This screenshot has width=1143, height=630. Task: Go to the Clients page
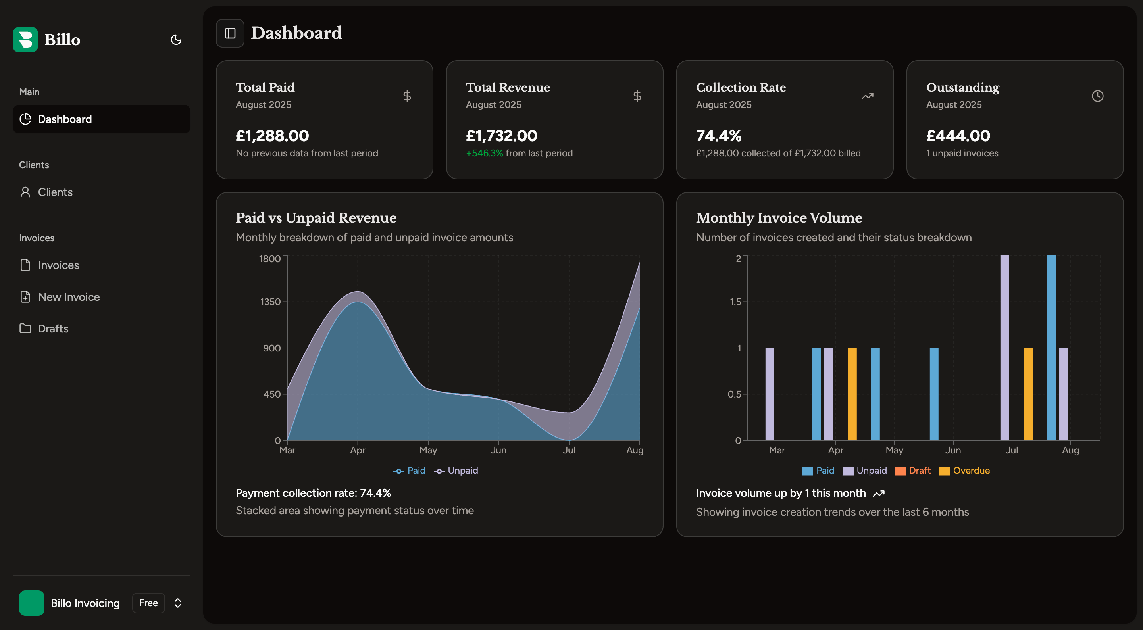pos(55,192)
